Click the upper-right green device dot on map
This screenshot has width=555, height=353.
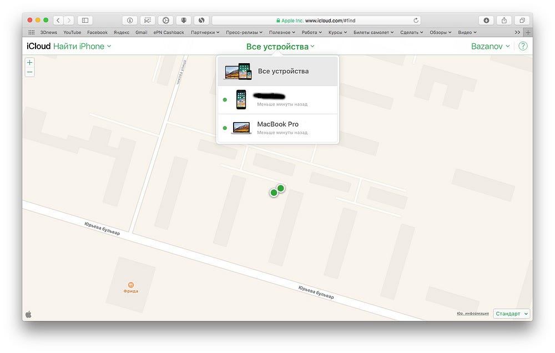point(281,188)
